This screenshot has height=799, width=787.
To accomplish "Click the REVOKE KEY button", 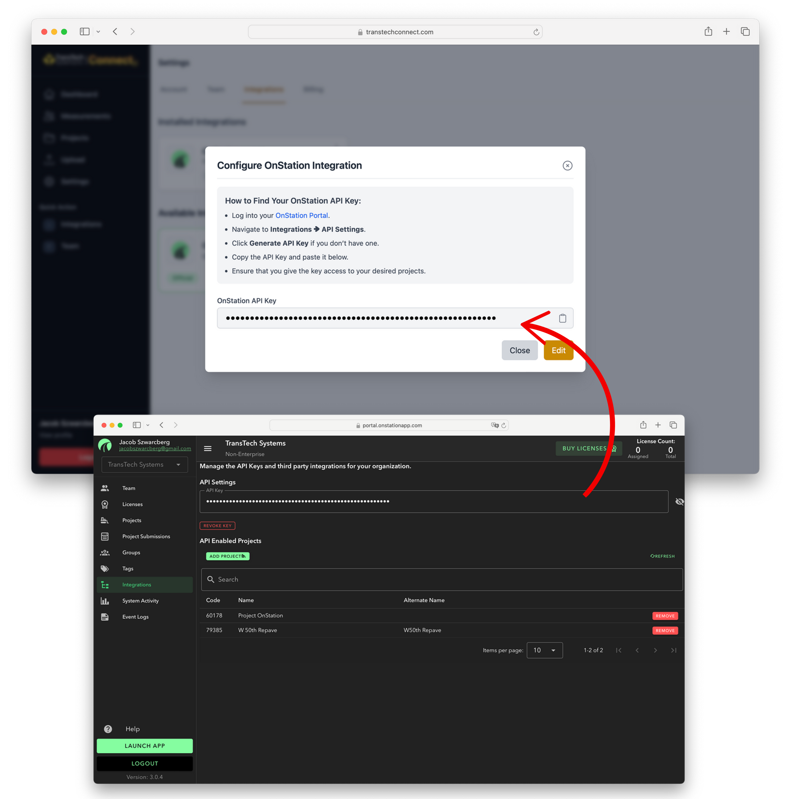I will 218,525.
